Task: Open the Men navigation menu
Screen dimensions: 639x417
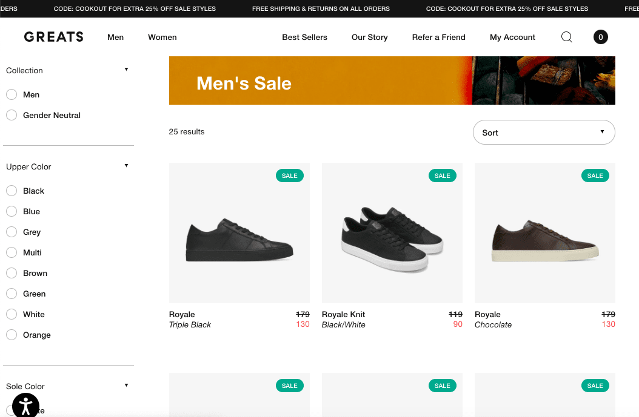Action: click(x=115, y=37)
